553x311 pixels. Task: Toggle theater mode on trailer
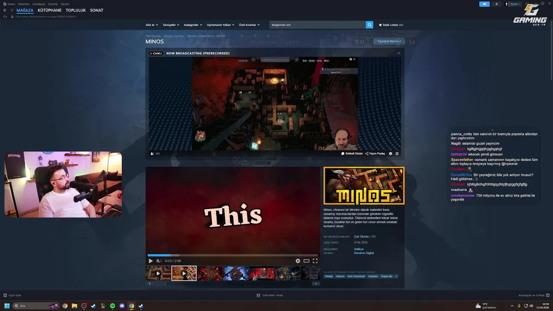(306, 261)
